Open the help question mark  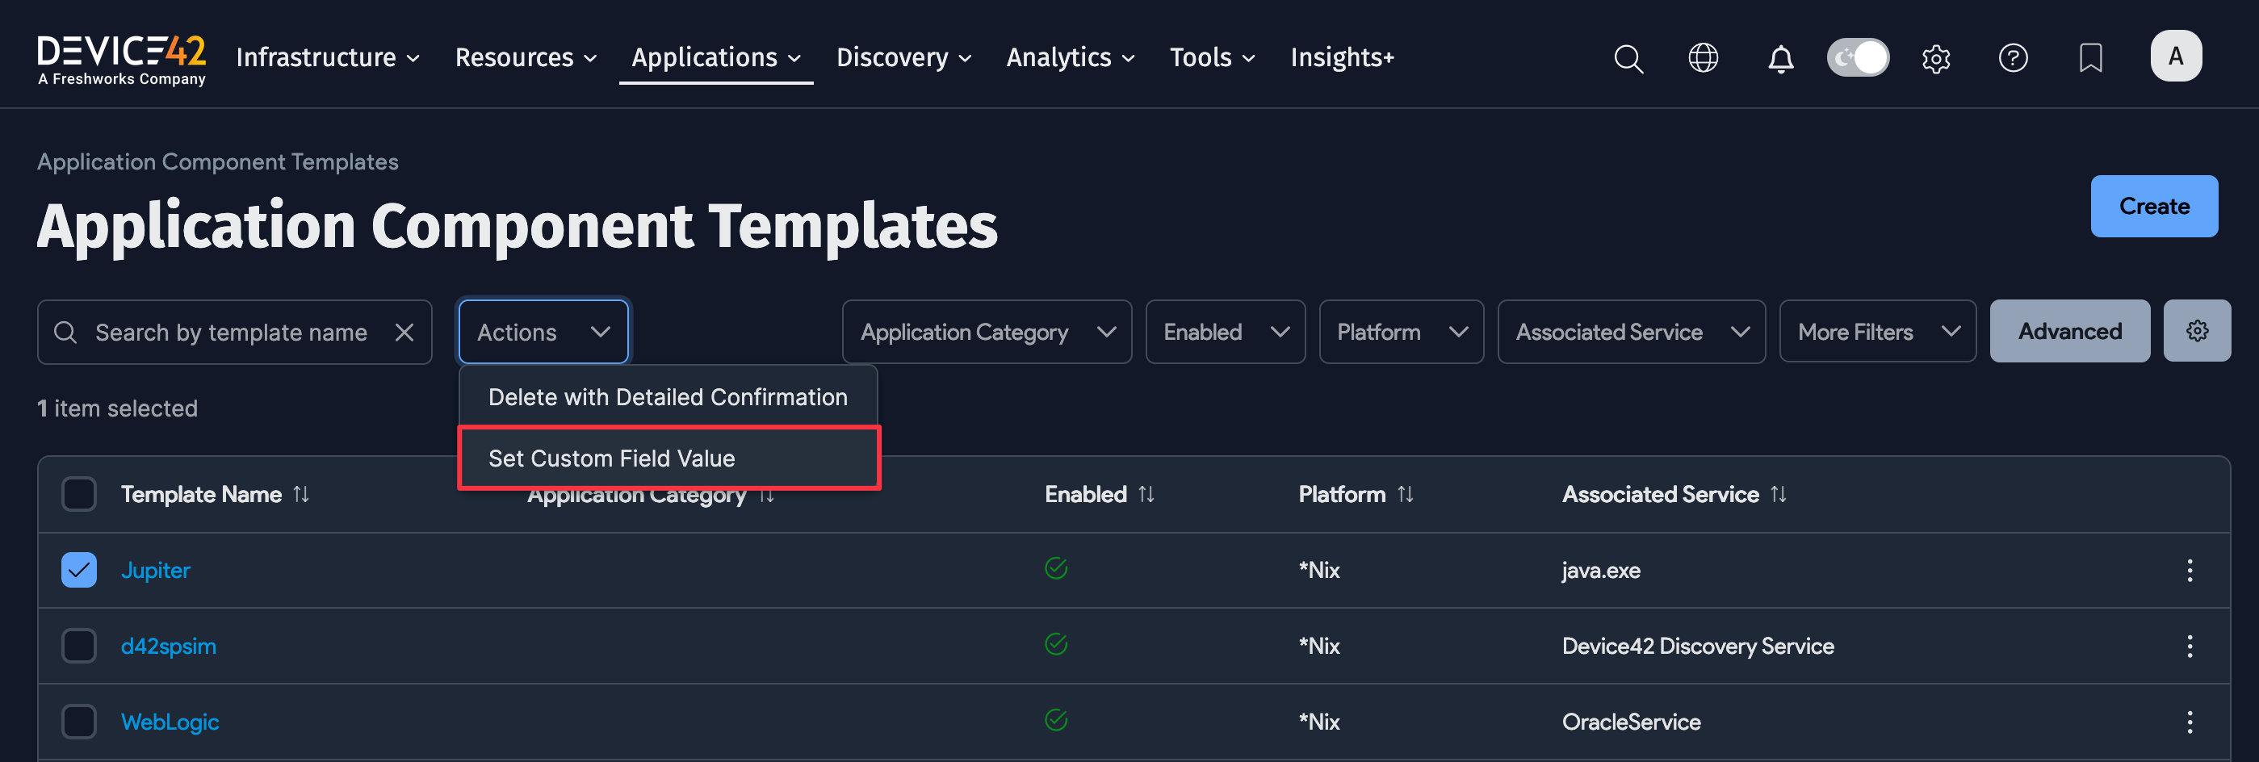2014,58
